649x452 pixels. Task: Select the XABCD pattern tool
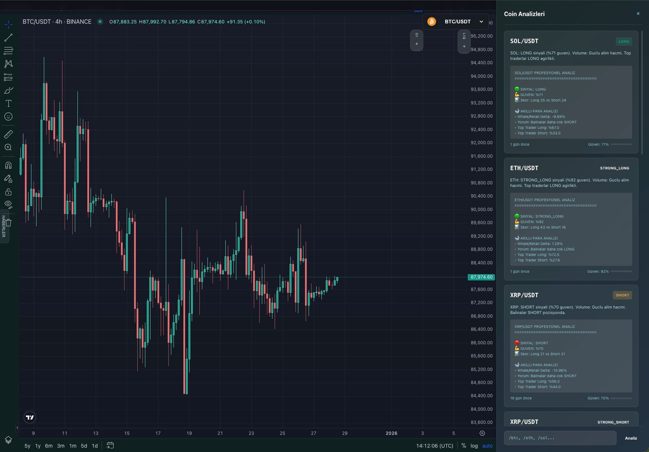[8, 64]
